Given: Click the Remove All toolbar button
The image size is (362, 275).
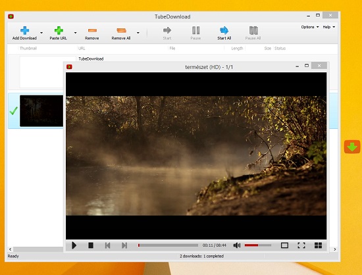Looking at the screenshot, I should 121,33.
